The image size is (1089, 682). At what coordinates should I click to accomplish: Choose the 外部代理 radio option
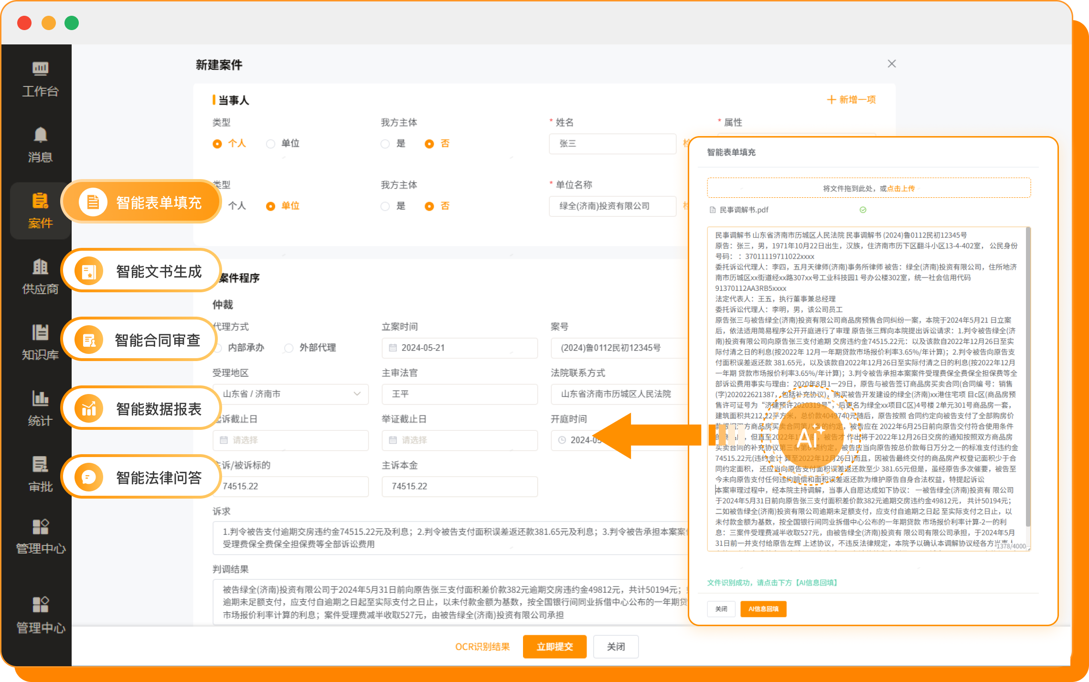(289, 348)
